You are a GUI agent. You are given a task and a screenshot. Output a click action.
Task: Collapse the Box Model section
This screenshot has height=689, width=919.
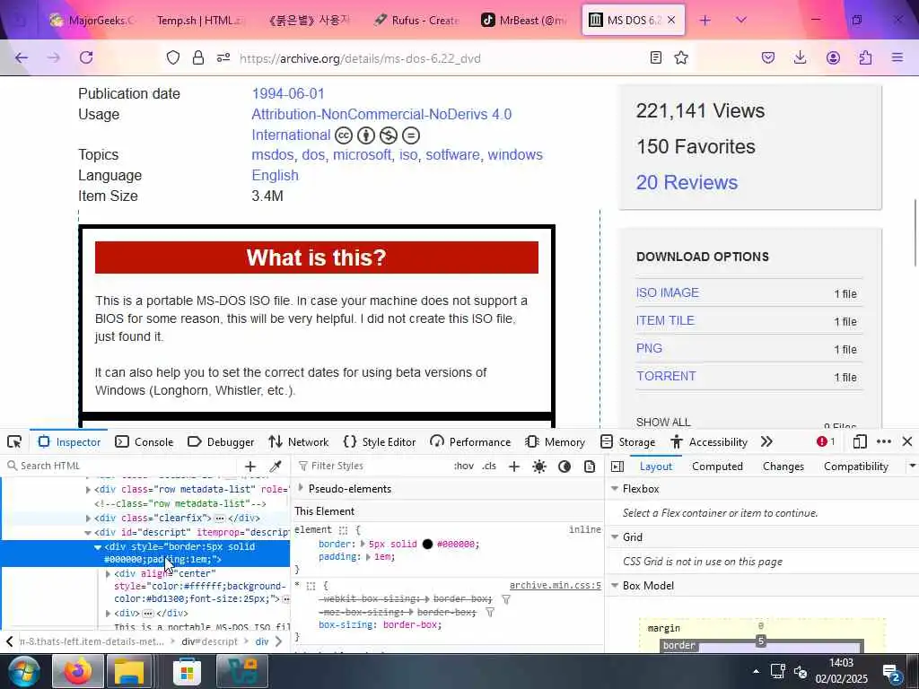[615, 585]
